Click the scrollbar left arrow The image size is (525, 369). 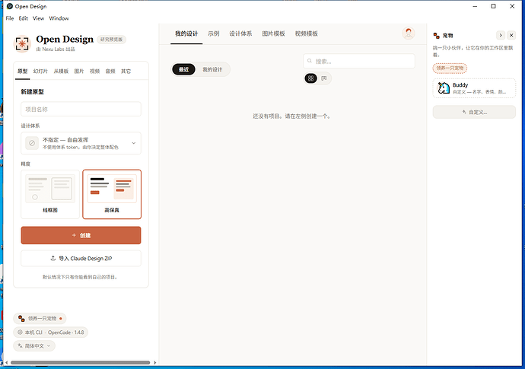(6, 362)
